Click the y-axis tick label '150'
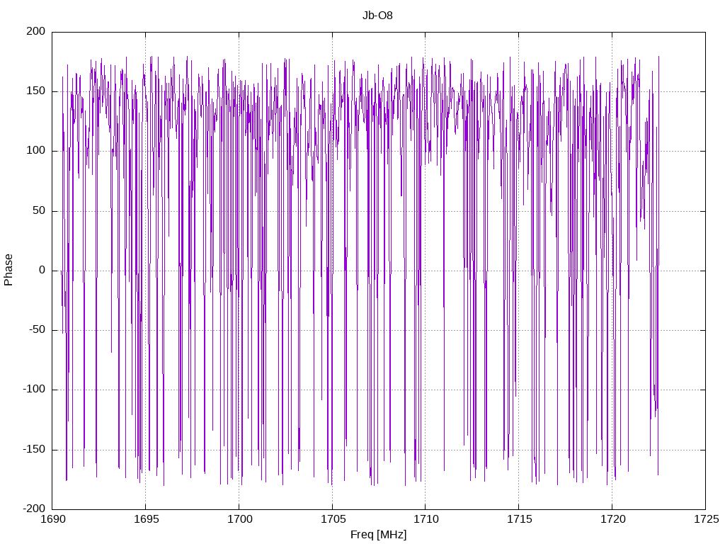Image resolution: width=725 pixels, height=544 pixels. pyautogui.click(x=36, y=91)
